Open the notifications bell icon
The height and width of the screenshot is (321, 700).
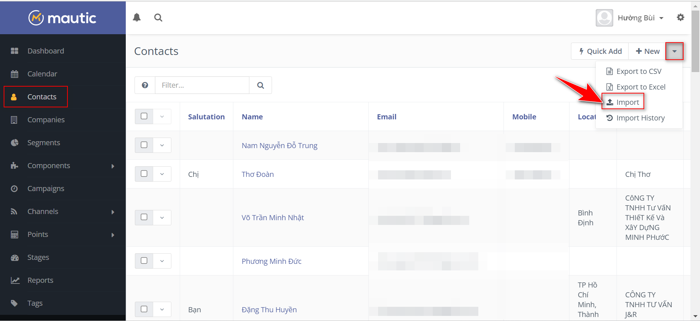click(x=137, y=17)
